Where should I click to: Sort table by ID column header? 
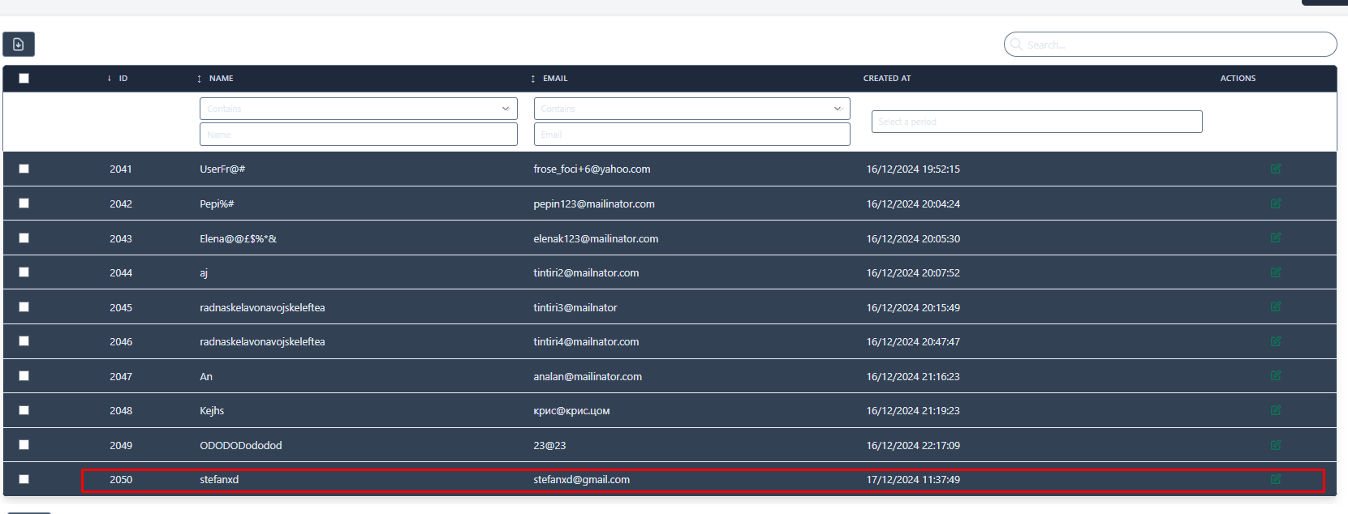123,79
